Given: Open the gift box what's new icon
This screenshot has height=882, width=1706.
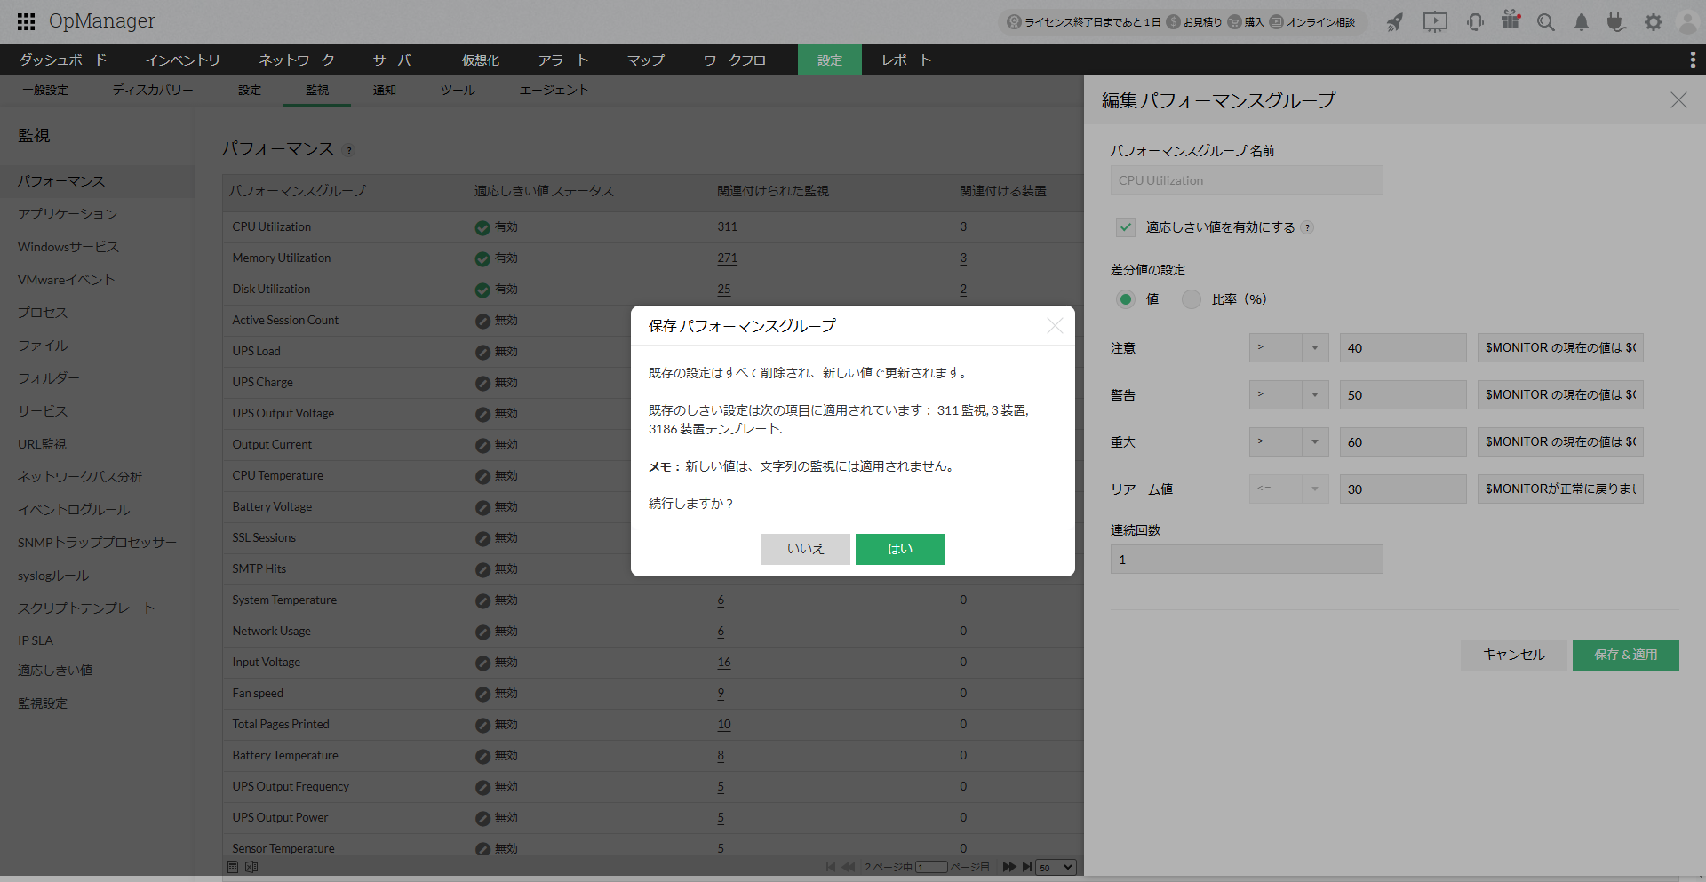Looking at the screenshot, I should [x=1511, y=20].
